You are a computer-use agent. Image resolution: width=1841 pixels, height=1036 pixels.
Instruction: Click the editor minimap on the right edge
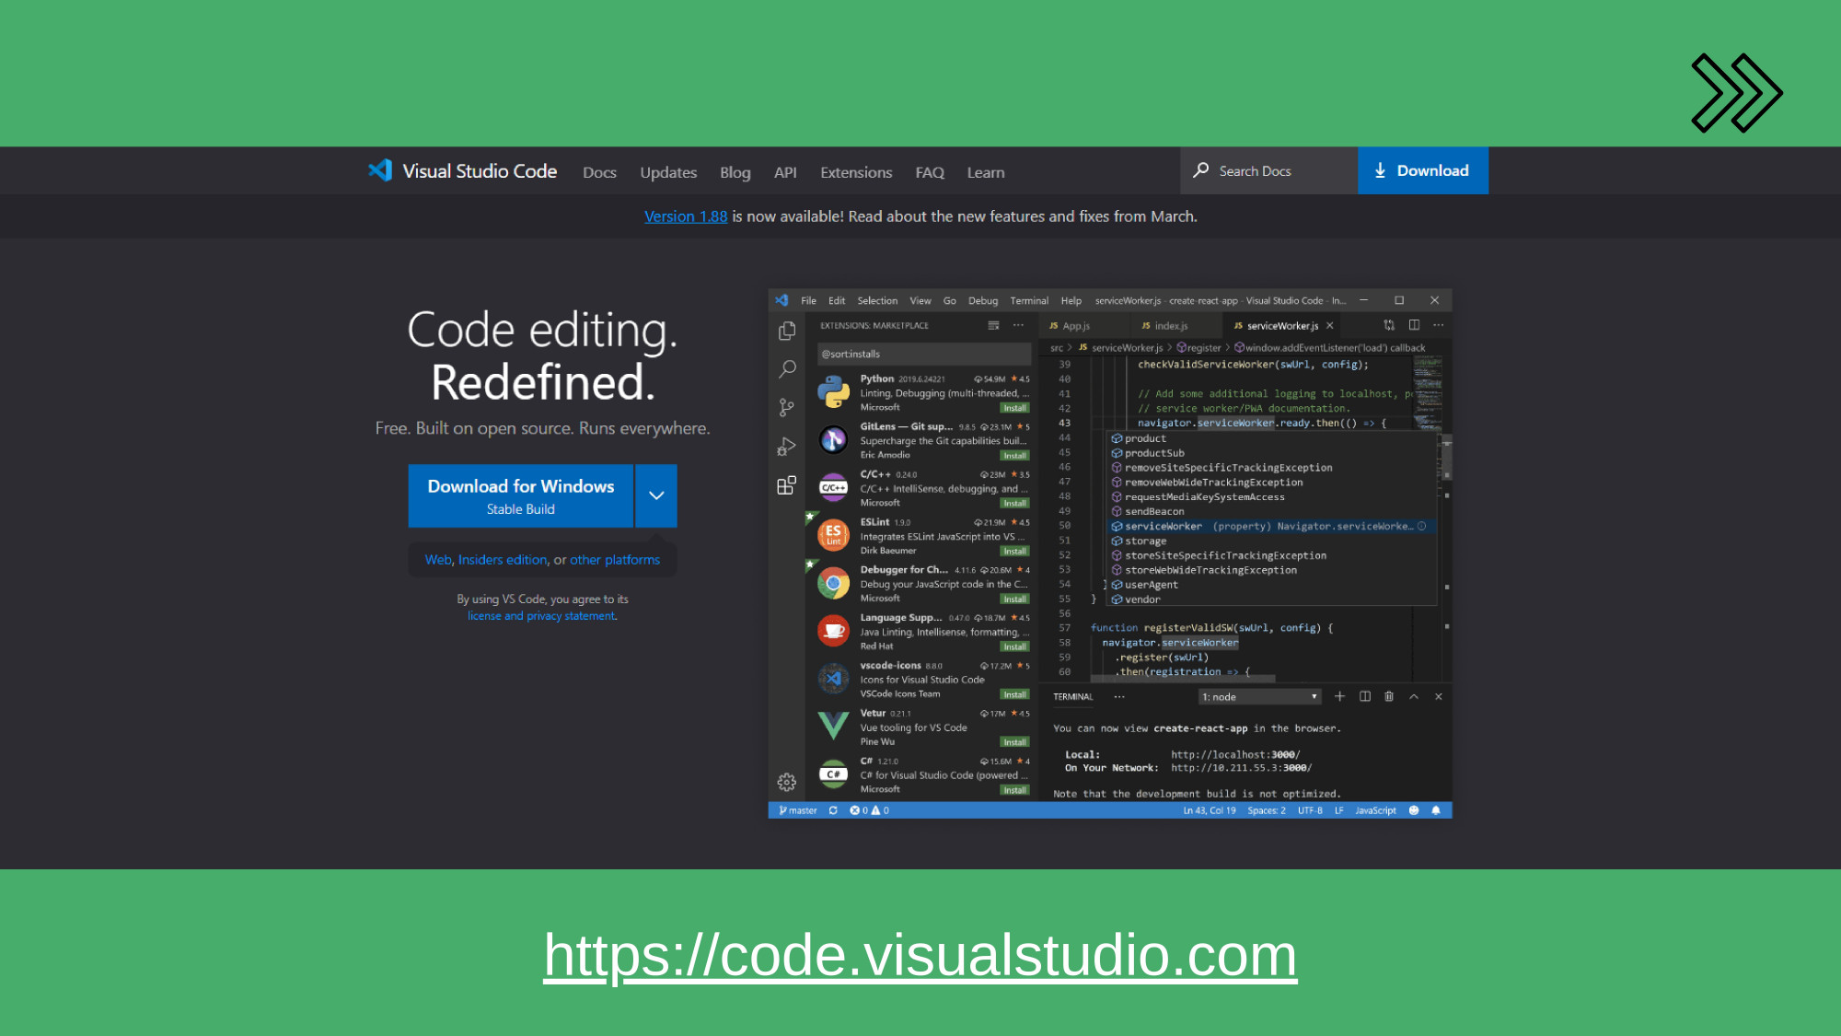tap(1428, 396)
